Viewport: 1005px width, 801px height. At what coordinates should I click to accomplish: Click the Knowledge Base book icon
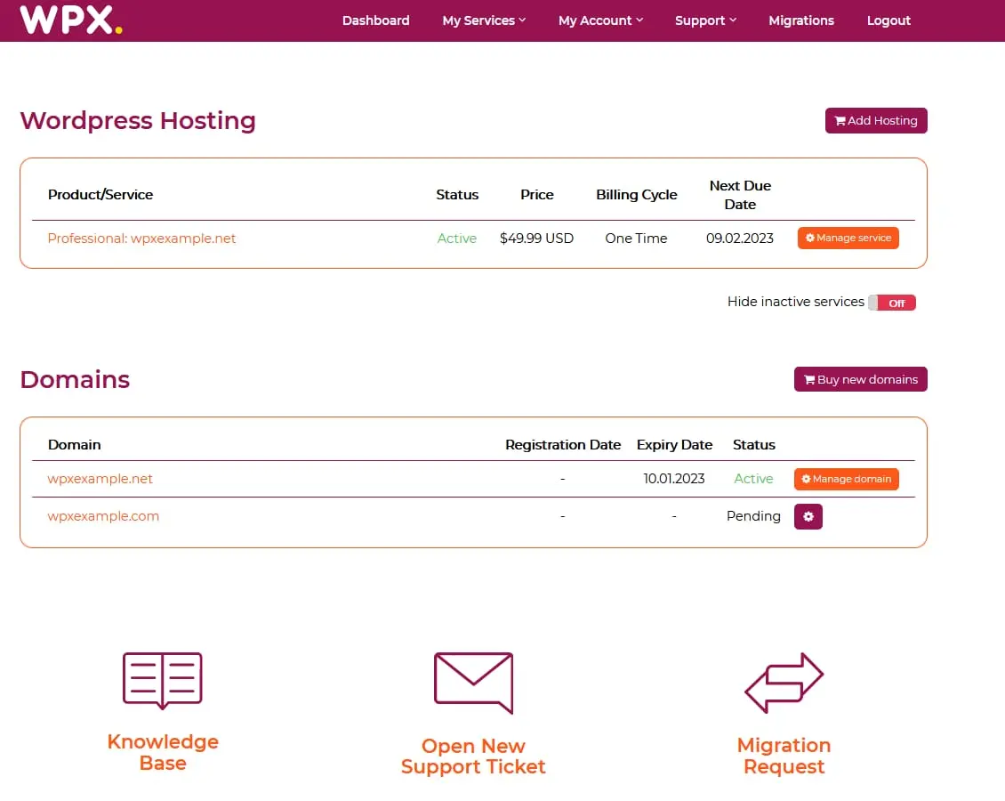pos(163,681)
